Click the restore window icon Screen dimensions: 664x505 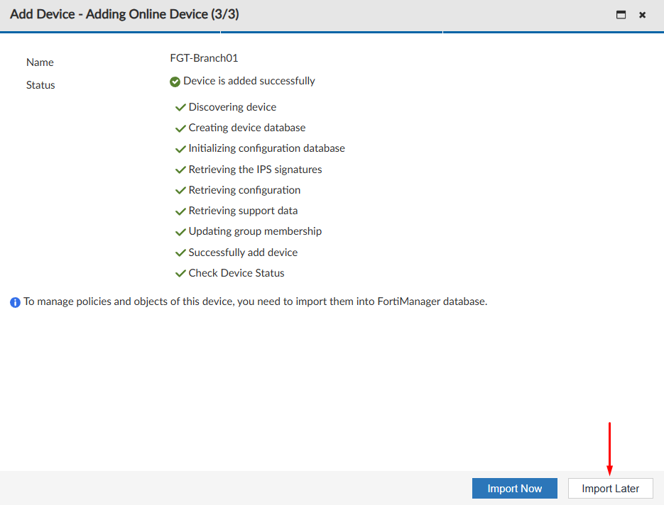[621, 14]
